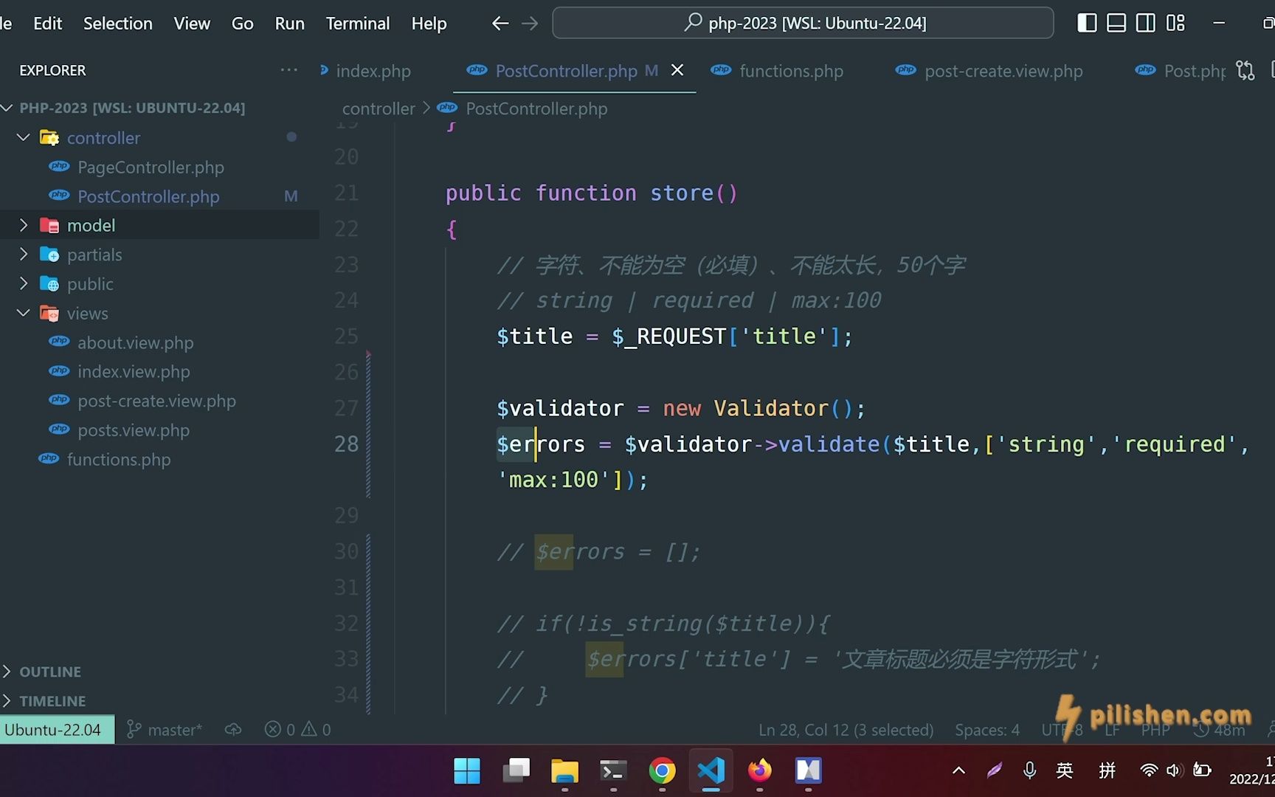Open the Customize Layout control
This screenshot has height=797, width=1275.
point(1175,23)
